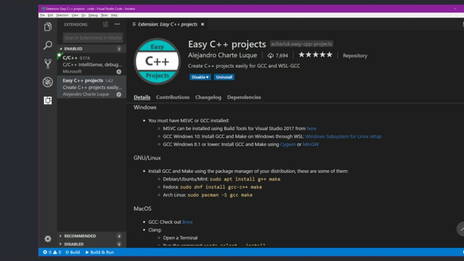Switch to the Contributions tab
Image resolution: width=464 pixels, height=261 pixels.
point(173,97)
